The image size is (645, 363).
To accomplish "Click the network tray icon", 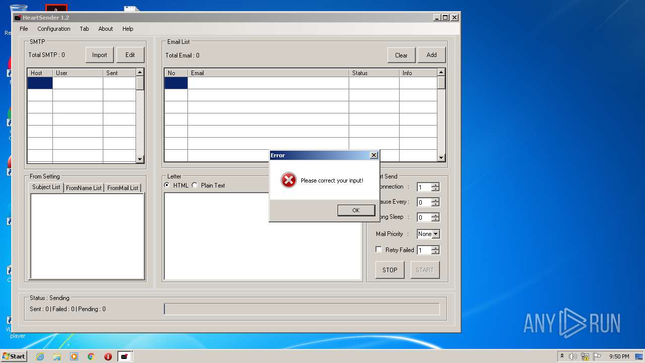I will click(585, 356).
